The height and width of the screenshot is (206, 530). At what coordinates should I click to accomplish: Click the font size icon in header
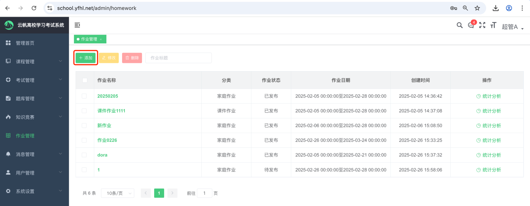pos(493,25)
